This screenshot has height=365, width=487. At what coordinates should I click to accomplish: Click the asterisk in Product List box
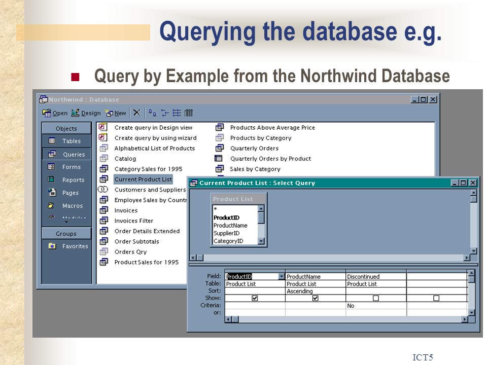tap(215, 209)
